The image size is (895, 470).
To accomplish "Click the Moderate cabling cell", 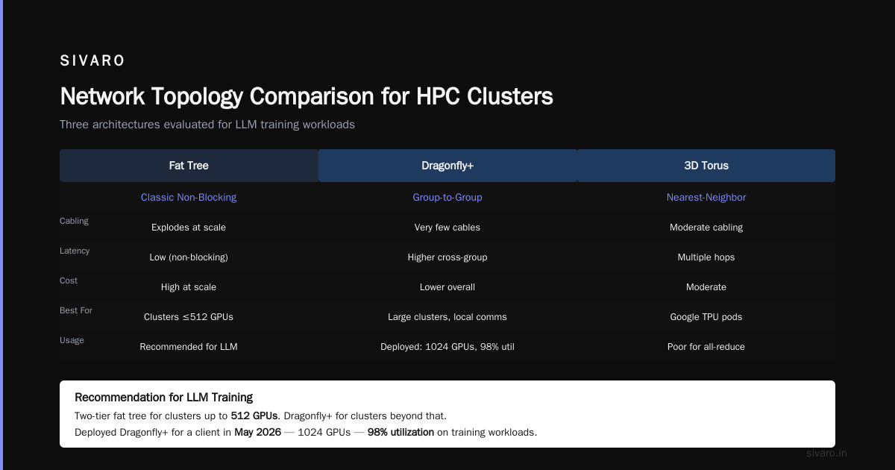I will click(x=706, y=228).
